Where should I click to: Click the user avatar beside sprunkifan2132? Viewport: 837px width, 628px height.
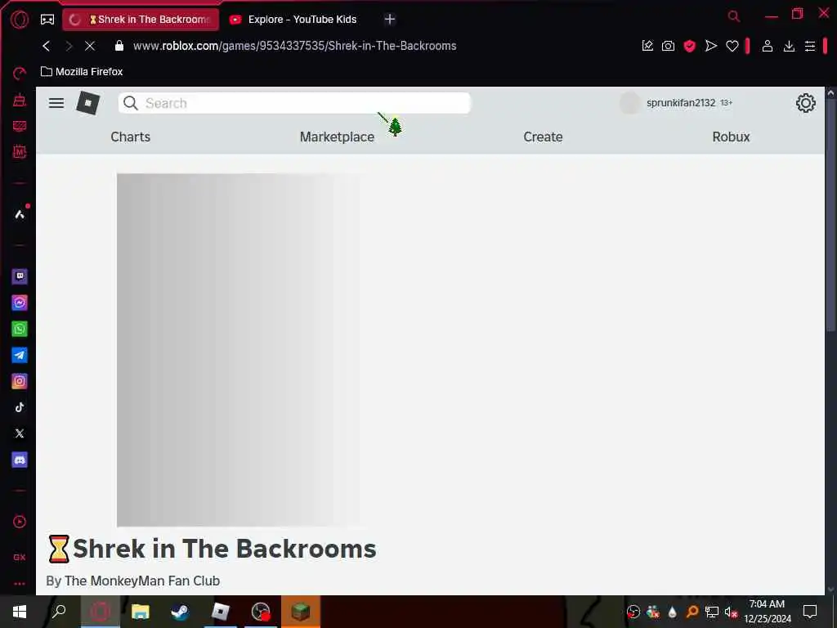(x=630, y=103)
